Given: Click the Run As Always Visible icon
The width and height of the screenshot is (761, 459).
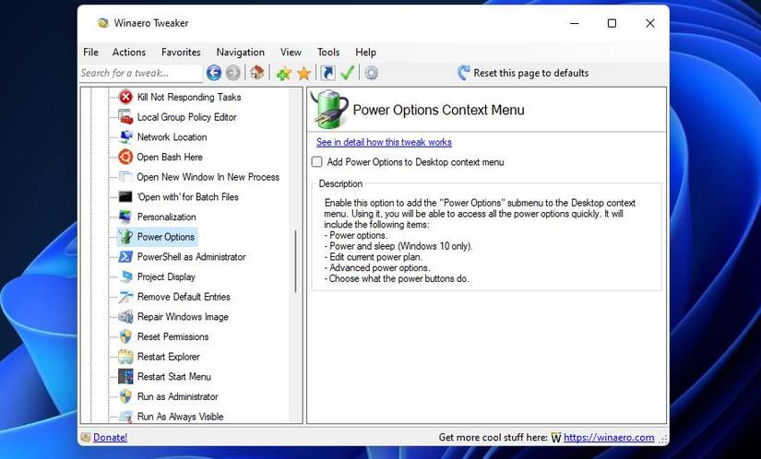Looking at the screenshot, I should pyautogui.click(x=125, y=417).
